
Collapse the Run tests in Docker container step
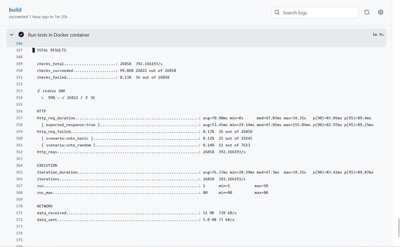pyautogui.click(x=12, y=35)
